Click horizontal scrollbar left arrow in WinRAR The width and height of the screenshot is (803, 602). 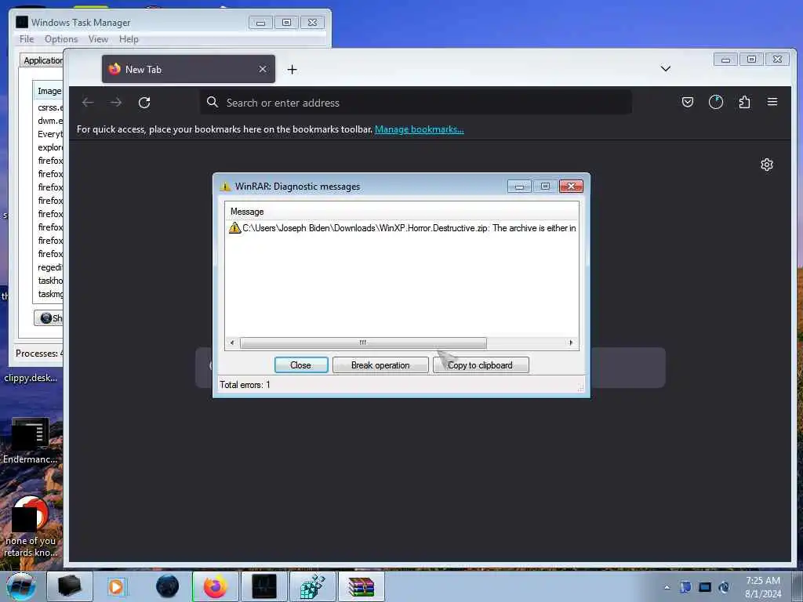(x=232, y=343)
